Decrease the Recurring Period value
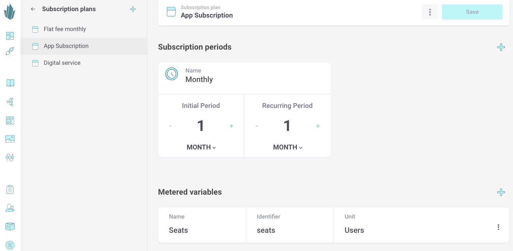Screen dimensions: 513x251 (x=257, y=126)
